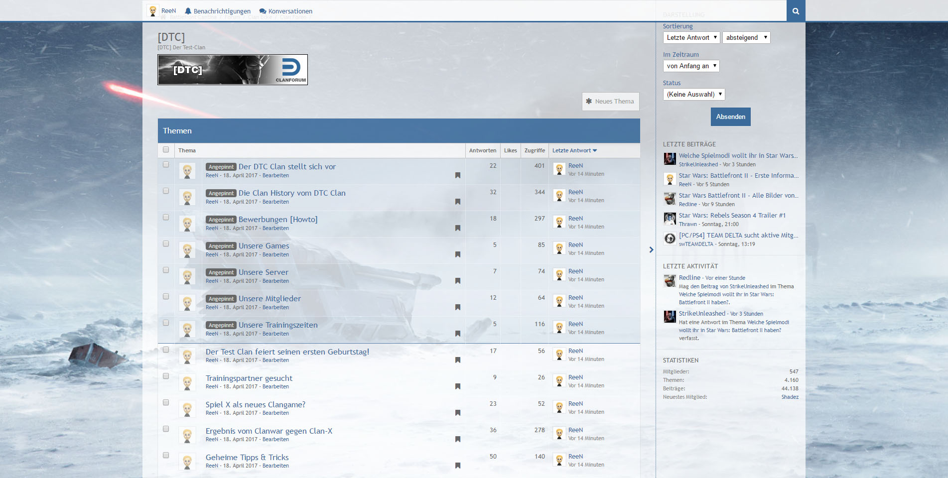Open the Letzte Antwort sort dropdown
The height and width of the screenshot is (478, 948).
691,37
